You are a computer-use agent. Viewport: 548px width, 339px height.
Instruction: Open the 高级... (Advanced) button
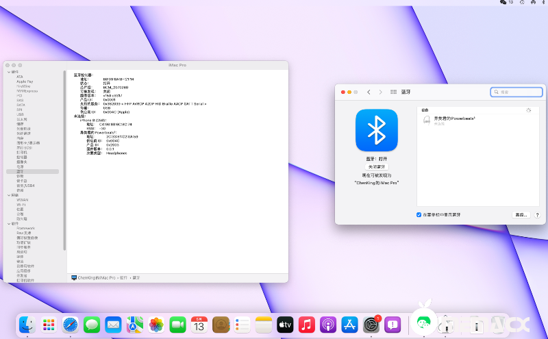[x=521, y=215]
